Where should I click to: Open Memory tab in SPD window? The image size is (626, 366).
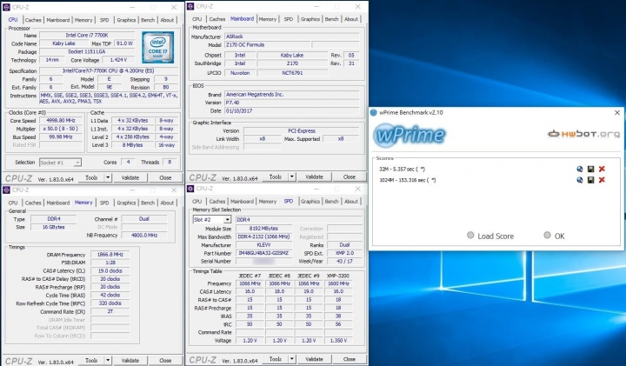click(x=268, y=201)
